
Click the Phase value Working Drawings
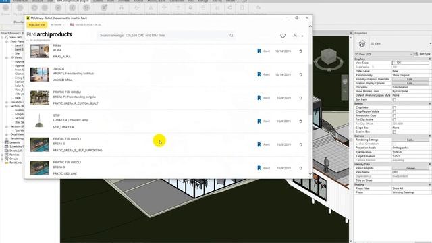coord(404,192)
